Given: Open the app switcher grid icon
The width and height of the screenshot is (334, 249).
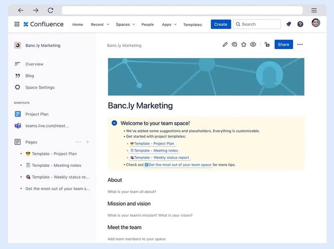Looking at the screenshot, I should pyautogui.click(x=17, y=24).
